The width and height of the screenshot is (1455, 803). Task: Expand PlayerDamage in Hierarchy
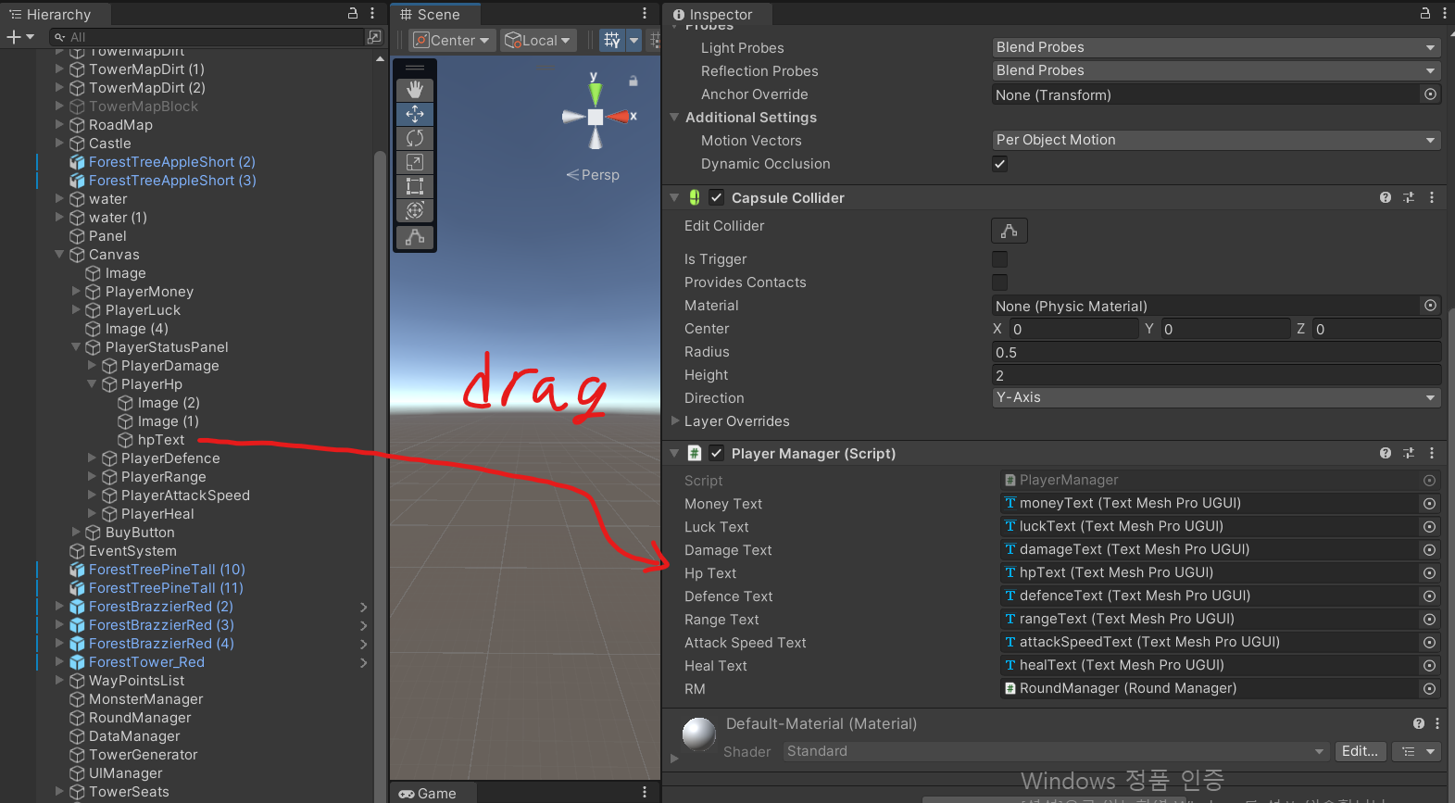[92, 365]
